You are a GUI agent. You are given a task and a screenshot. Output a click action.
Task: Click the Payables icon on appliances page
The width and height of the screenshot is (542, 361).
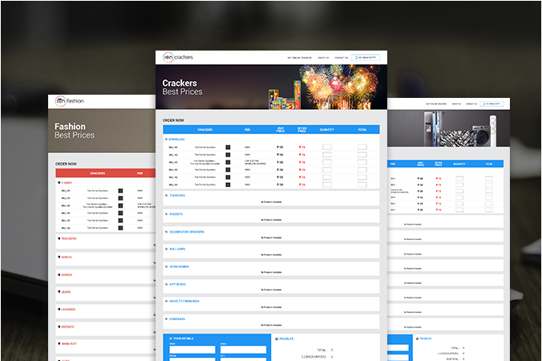(417, 339)
